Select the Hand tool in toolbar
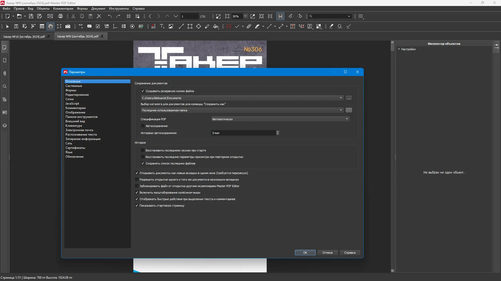The image size is (501, 281). tap(50, 26)
